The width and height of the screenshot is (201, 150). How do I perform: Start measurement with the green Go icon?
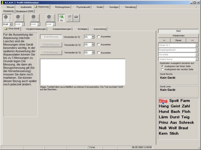tap(61, 18)
